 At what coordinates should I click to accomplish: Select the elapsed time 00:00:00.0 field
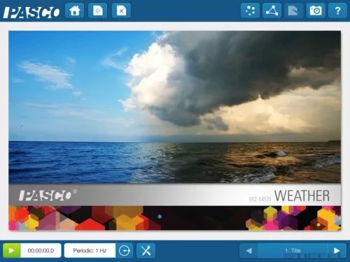click(41, 251)
